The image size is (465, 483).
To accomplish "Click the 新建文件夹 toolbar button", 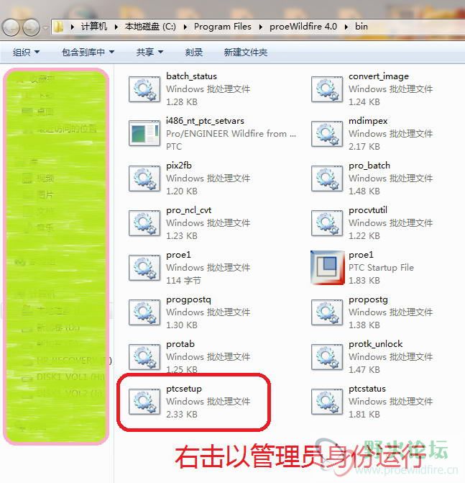I will [245, 53].
